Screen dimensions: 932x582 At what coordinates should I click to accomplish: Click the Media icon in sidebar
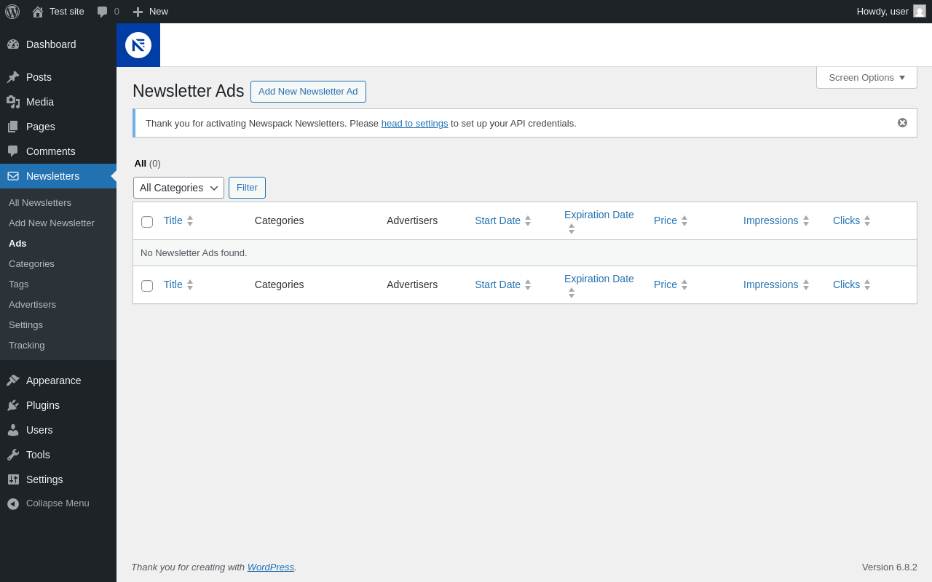[13, 102]
